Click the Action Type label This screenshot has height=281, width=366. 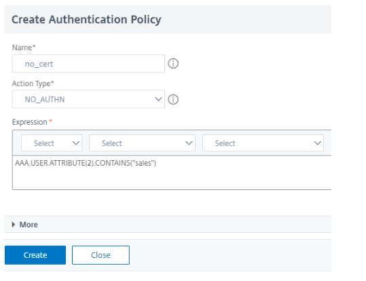(x=33, y=83)
